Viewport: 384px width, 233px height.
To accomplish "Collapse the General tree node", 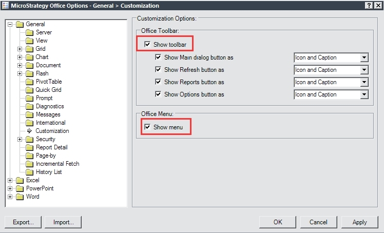I will [x=10, y=24].
